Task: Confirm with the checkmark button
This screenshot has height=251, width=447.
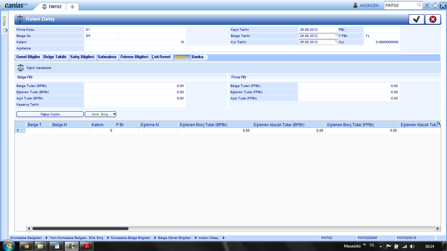Action: (417, 19)
